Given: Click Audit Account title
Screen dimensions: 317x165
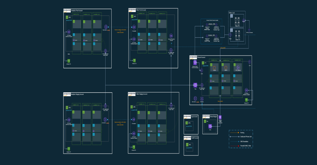Looking at the screenshot, I should point(195,138).
